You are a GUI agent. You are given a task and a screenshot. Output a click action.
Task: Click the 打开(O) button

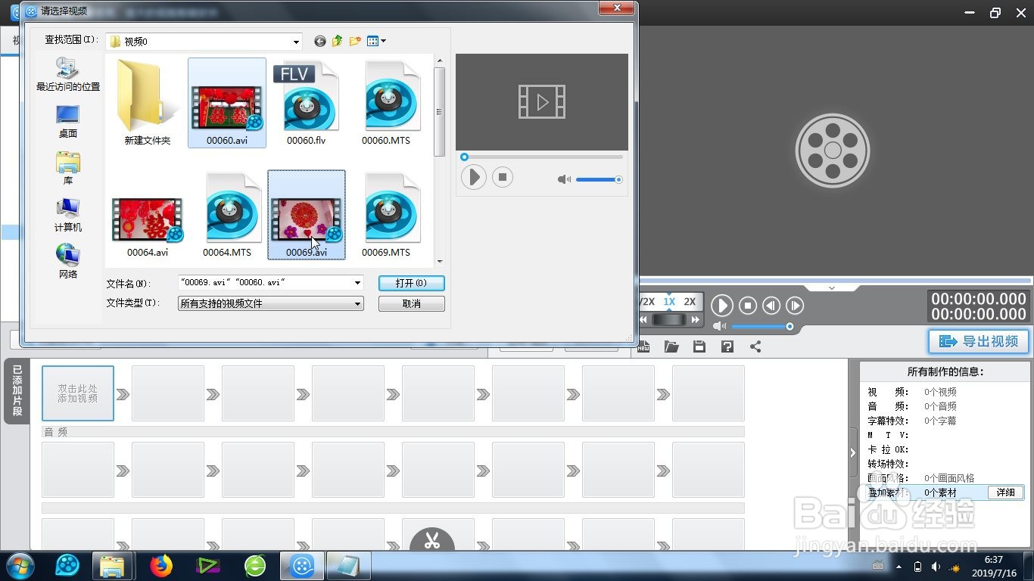(x=411, y=283)
